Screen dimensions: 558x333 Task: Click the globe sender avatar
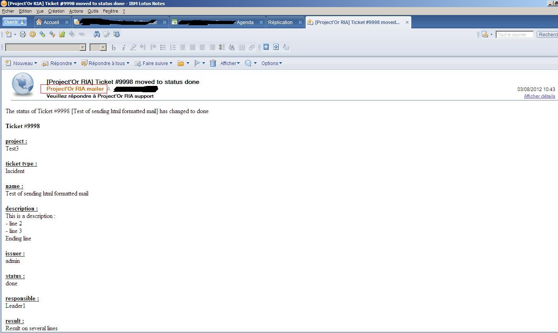click(23, 84)
